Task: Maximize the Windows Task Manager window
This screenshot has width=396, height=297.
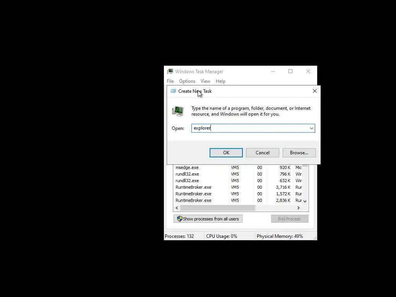Action: [x=290, y=71]
